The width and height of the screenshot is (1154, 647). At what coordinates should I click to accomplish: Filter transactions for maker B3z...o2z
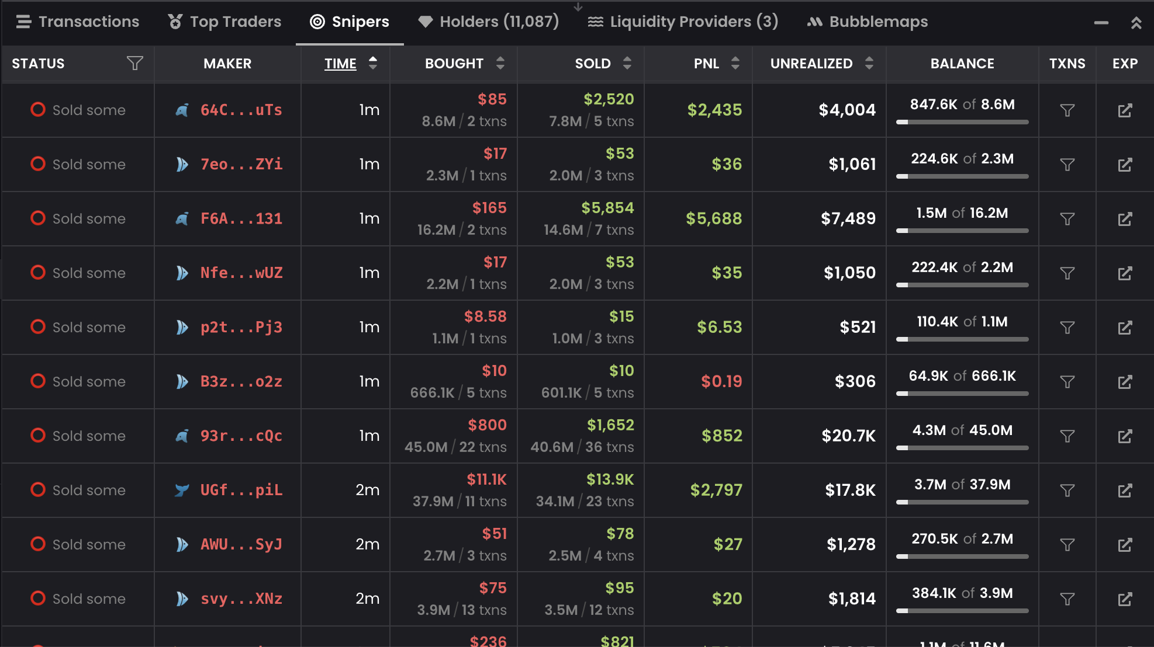1067,382
